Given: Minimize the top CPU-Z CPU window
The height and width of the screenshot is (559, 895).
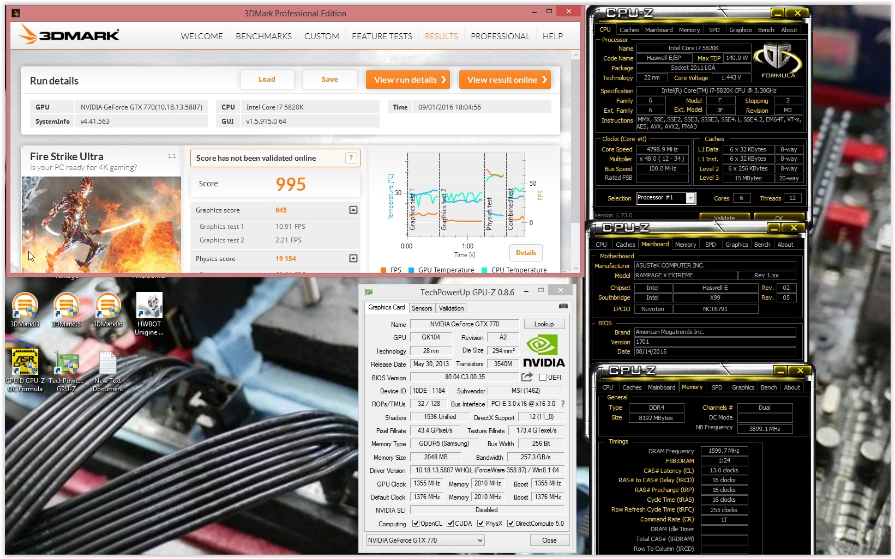Looking at the screenshot, I should 778,13.
